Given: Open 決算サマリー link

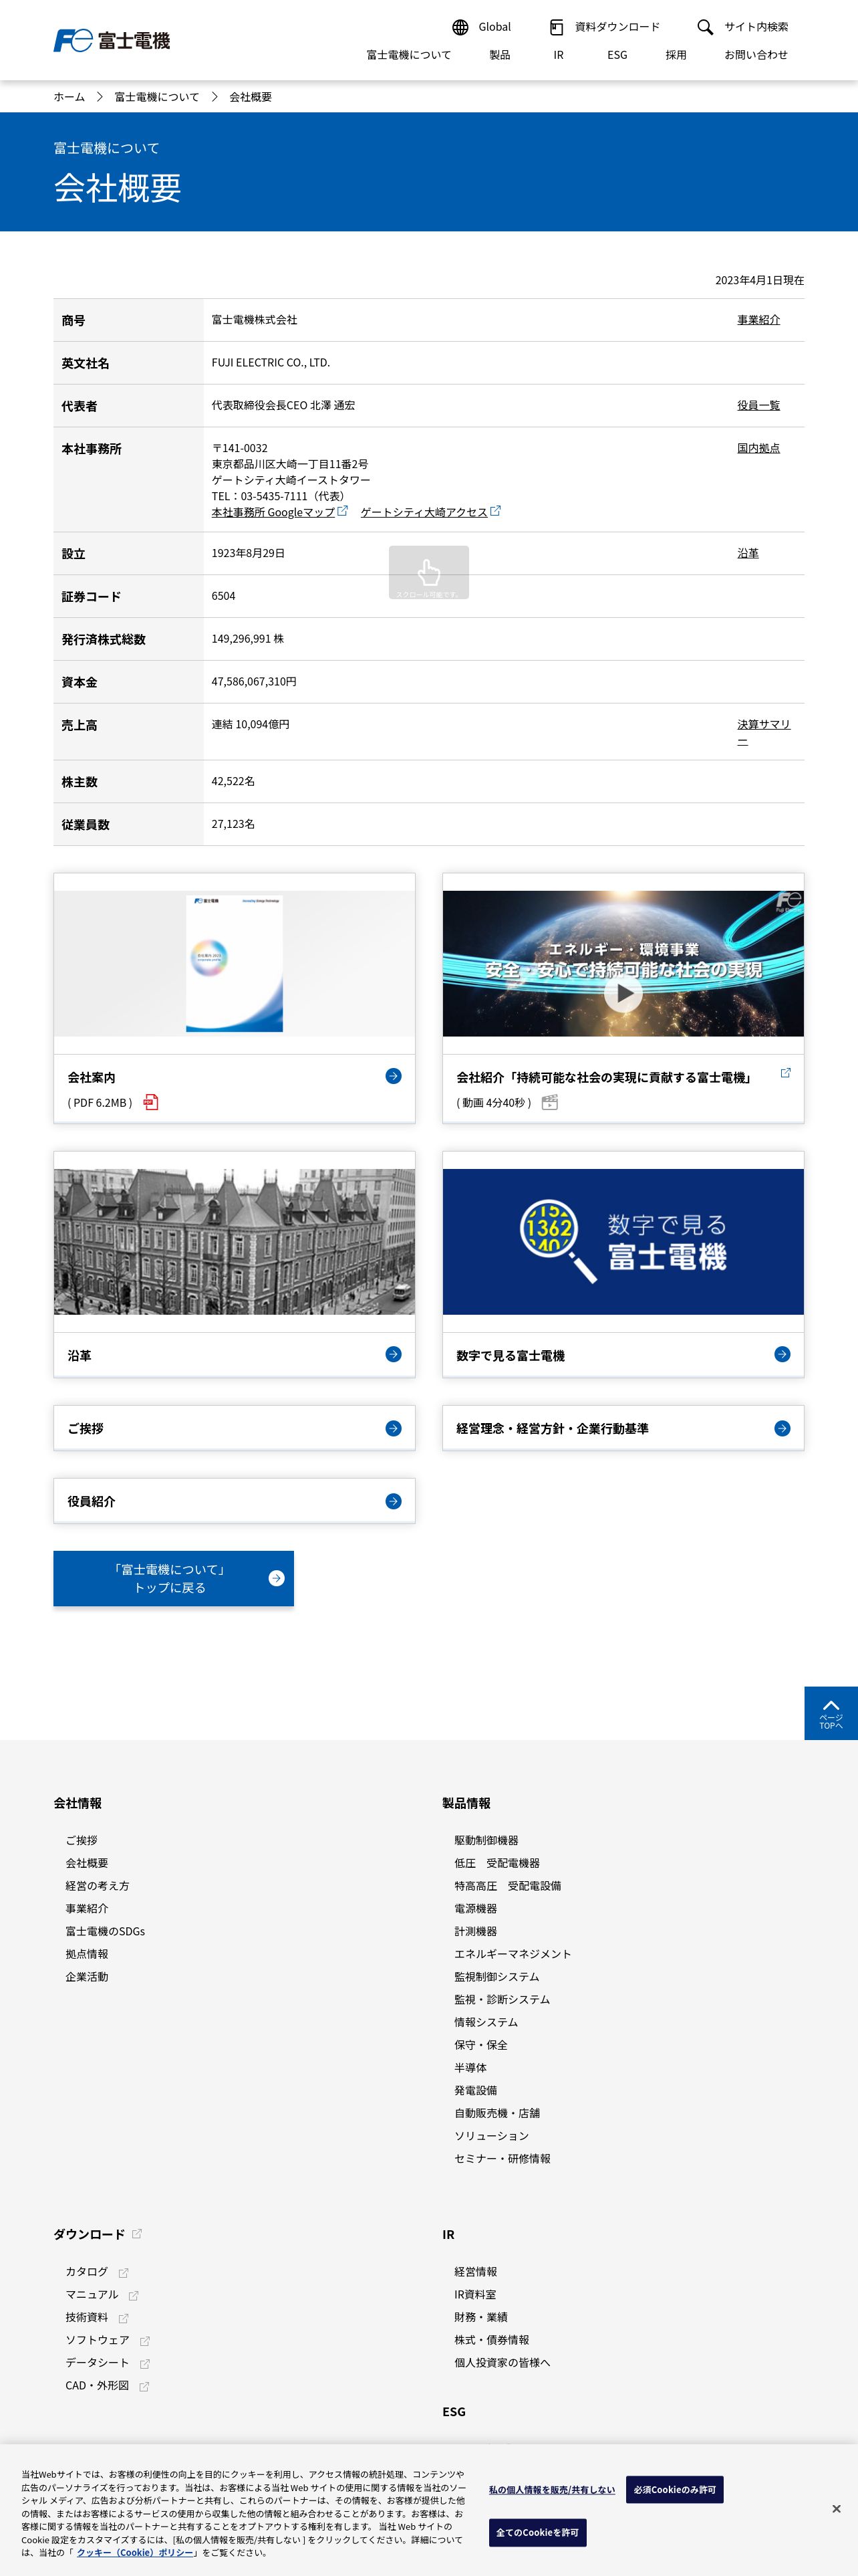Looking at the screenshot, I should [764, 733].
